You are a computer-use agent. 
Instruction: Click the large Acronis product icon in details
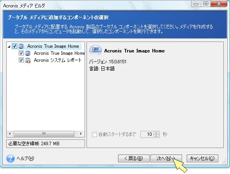pos(96,50)
